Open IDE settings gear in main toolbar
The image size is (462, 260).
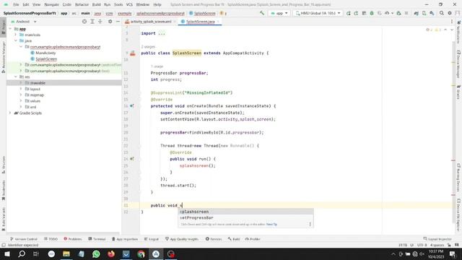(x=450, y=13)
